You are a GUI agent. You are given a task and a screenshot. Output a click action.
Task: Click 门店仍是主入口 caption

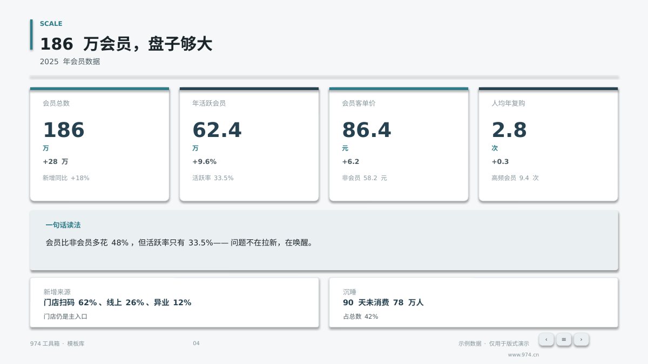[65, 317]
